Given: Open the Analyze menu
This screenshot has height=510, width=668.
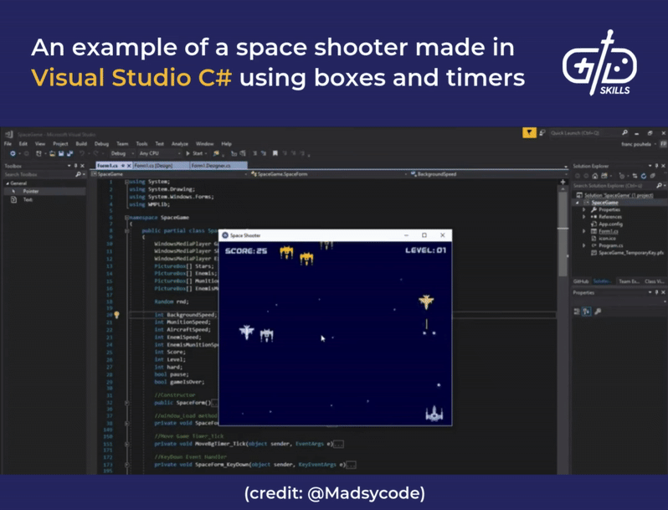Looking at the screenshot, I should tap(179, 143).
